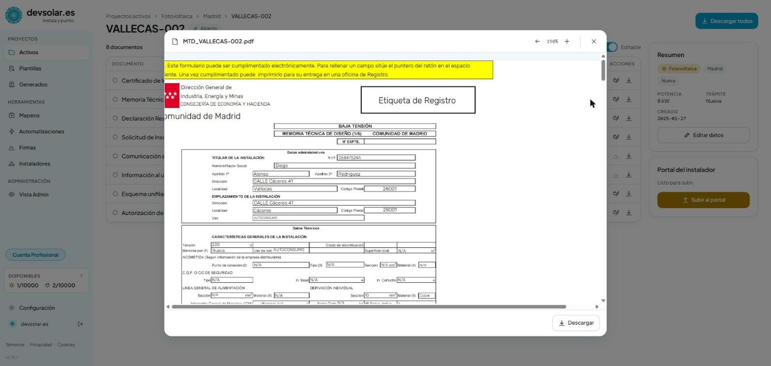Click Descargar todos button

[727, 21]
